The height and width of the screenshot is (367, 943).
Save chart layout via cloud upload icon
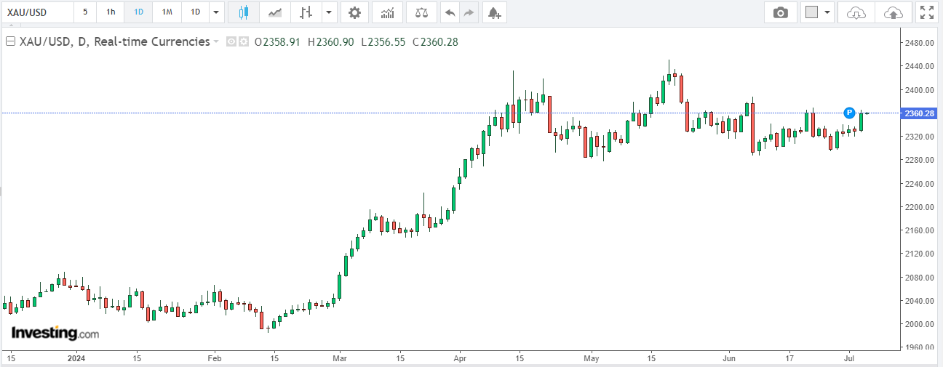tap(893, 12)
